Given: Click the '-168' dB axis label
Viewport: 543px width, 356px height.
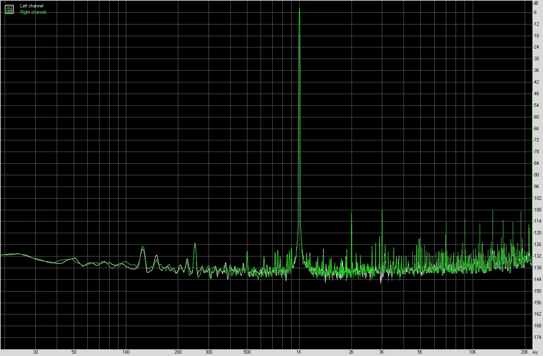Looking at the screenshot, I should [538, 326].
